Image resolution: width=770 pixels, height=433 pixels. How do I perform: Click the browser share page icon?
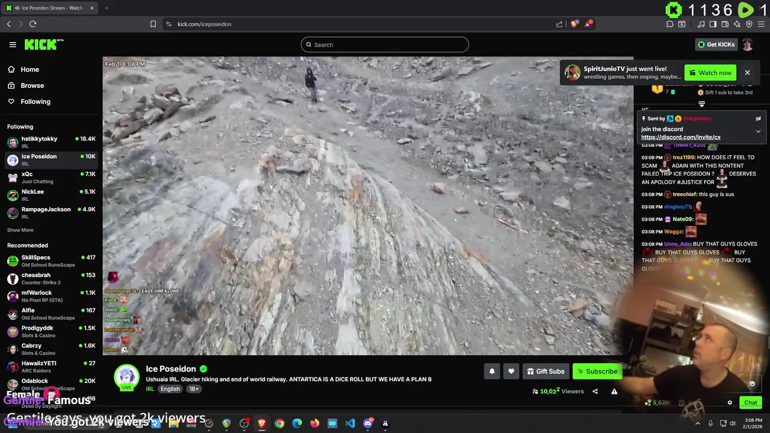coord(559,24)
